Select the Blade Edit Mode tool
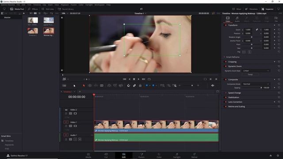This screenshot has width=283, height=159. [x=102, y=86]
